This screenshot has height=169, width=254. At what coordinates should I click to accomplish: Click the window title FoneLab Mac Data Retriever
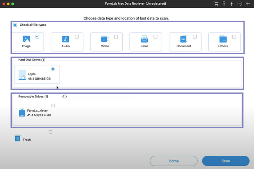click(136, 4)
